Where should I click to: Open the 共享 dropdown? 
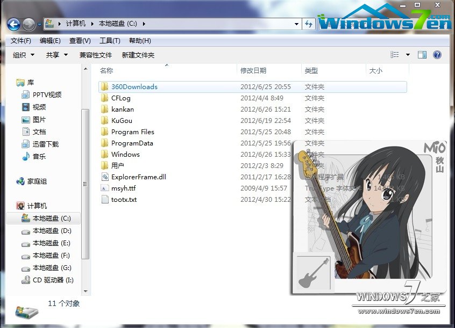click(x=57, y=55)
